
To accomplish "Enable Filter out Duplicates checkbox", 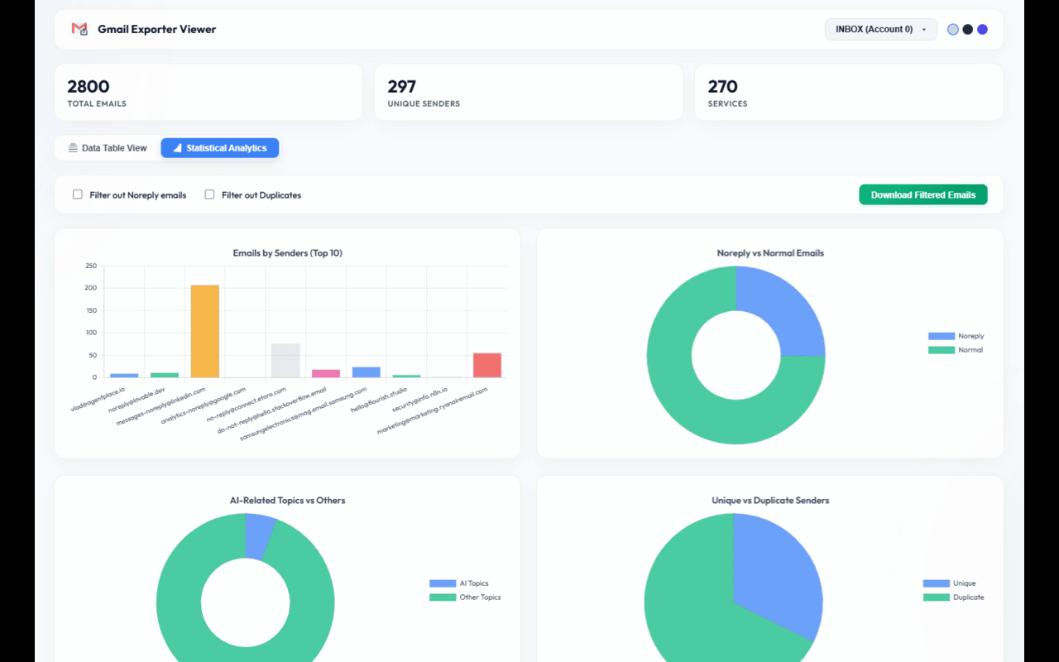I will point(209,194).
